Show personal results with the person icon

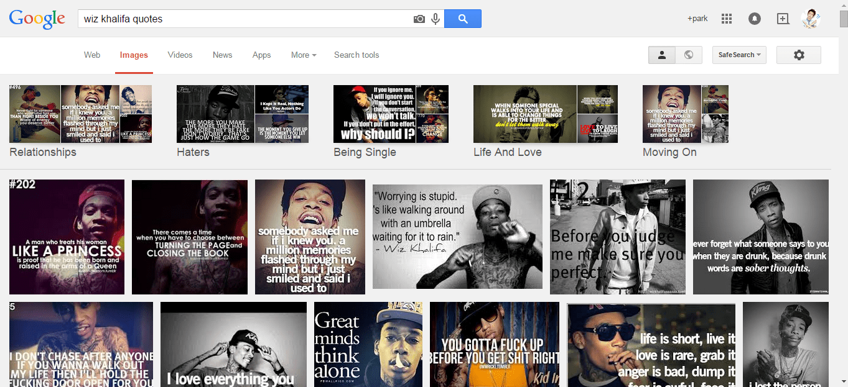662,55
